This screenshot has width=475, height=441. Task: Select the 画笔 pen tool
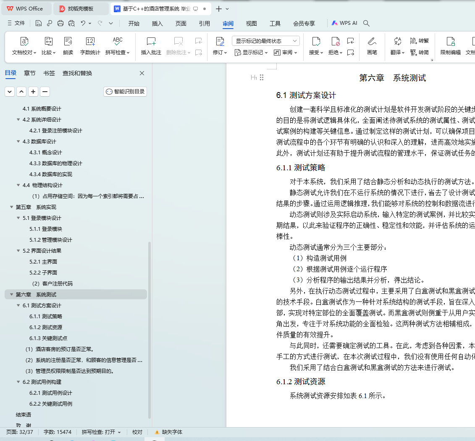372,46
